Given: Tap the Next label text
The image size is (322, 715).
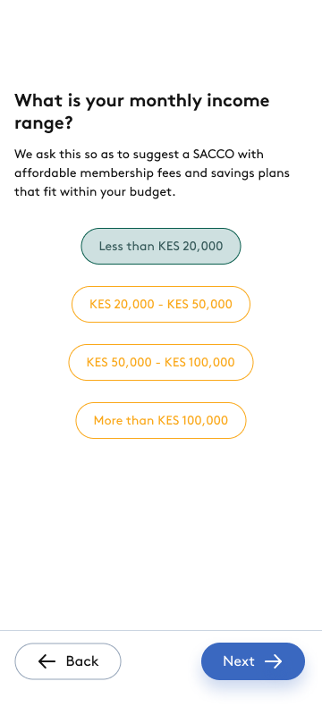Looking at the screenshot, I should click(239, 661).
